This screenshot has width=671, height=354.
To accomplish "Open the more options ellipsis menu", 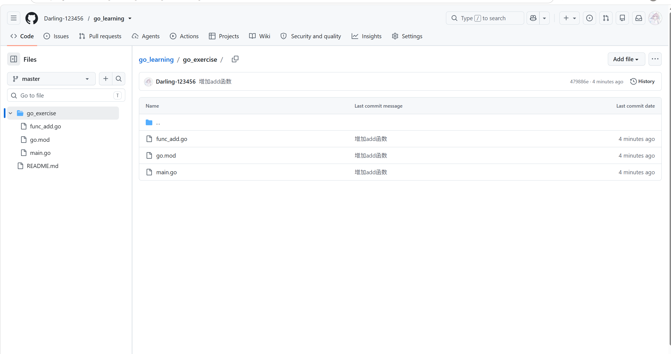I will (x=655, y=59).
